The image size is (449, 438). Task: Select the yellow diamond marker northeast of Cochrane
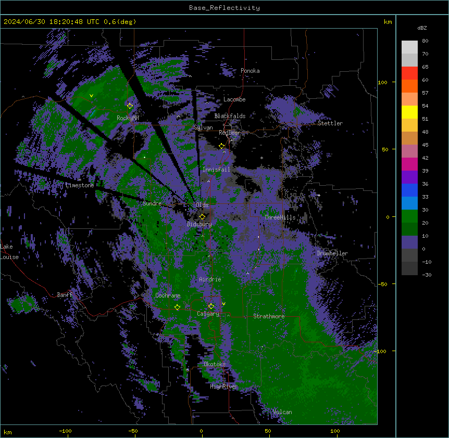pyautogui.click(x=177, y=307)
